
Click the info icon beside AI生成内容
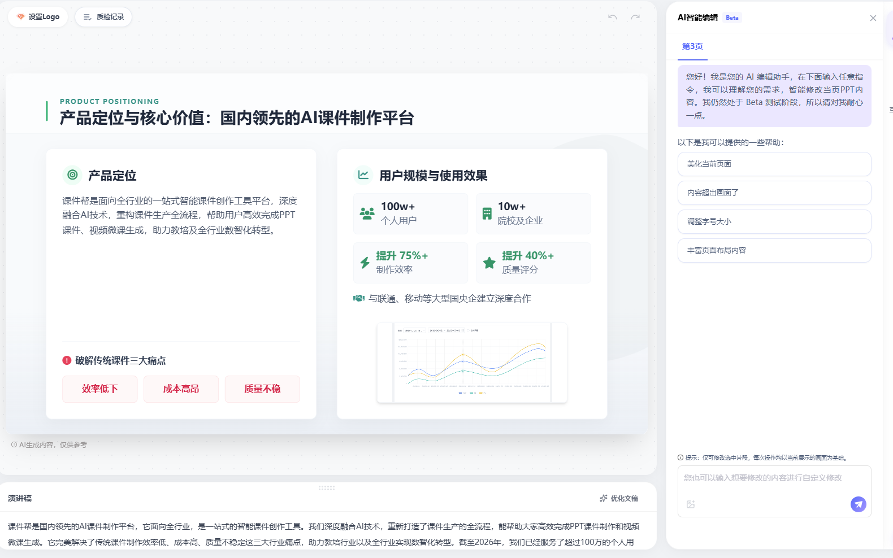pos(14,444)
